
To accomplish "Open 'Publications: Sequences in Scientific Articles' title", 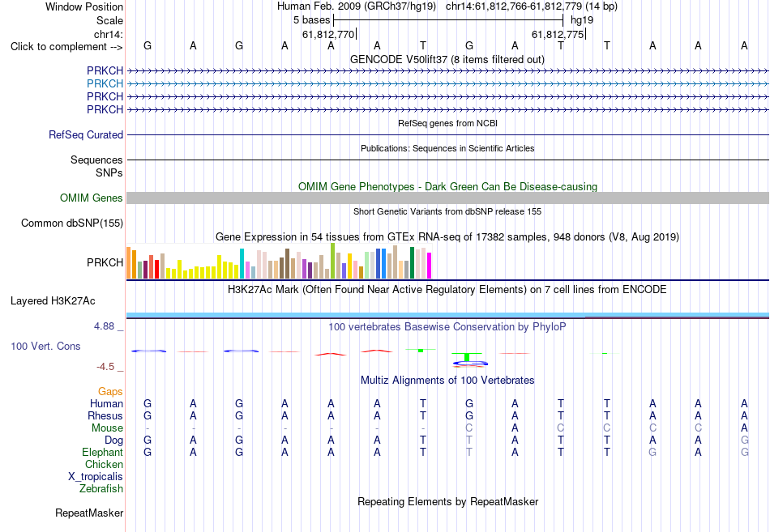I will point(447,148).
